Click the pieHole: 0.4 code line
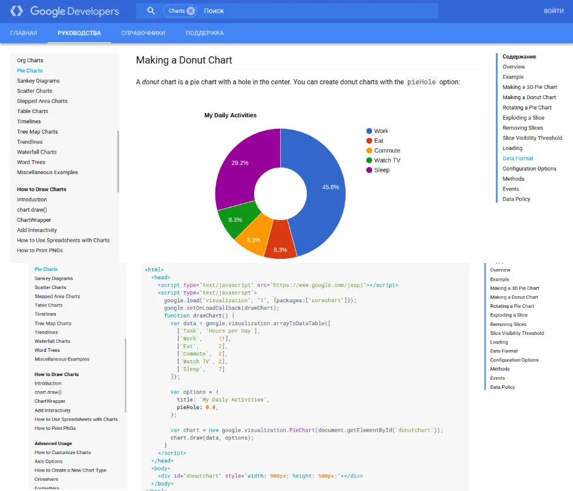573x491 pixels. point(197,408)
